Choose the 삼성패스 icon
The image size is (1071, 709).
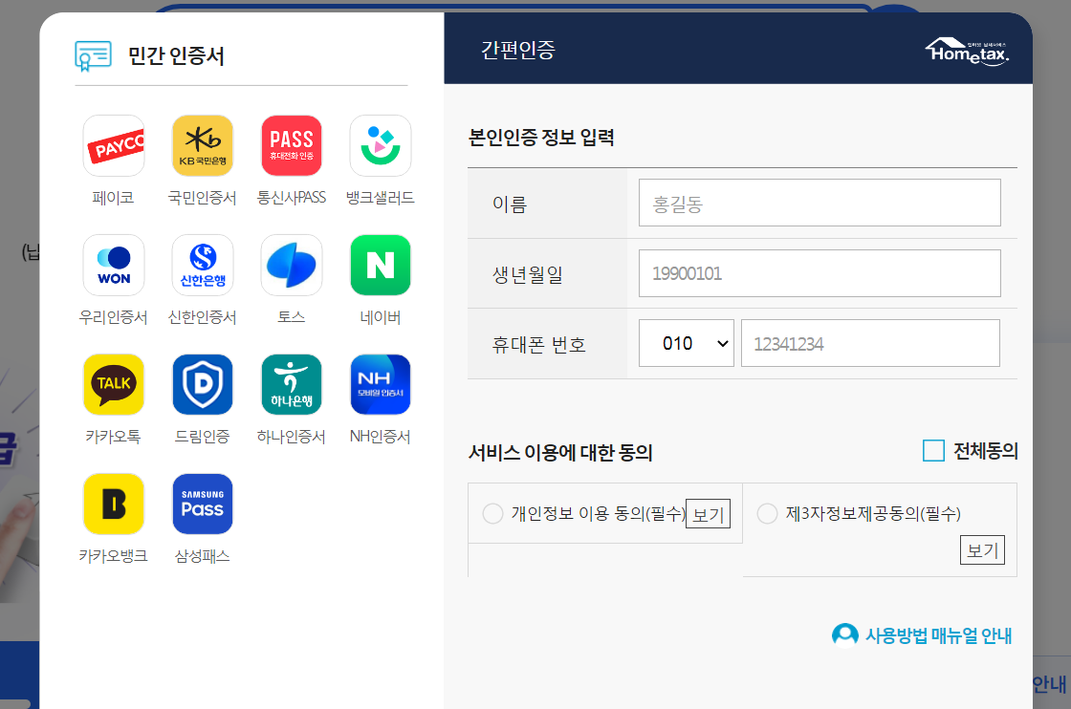pyautogui.click(x=202, y=504)
